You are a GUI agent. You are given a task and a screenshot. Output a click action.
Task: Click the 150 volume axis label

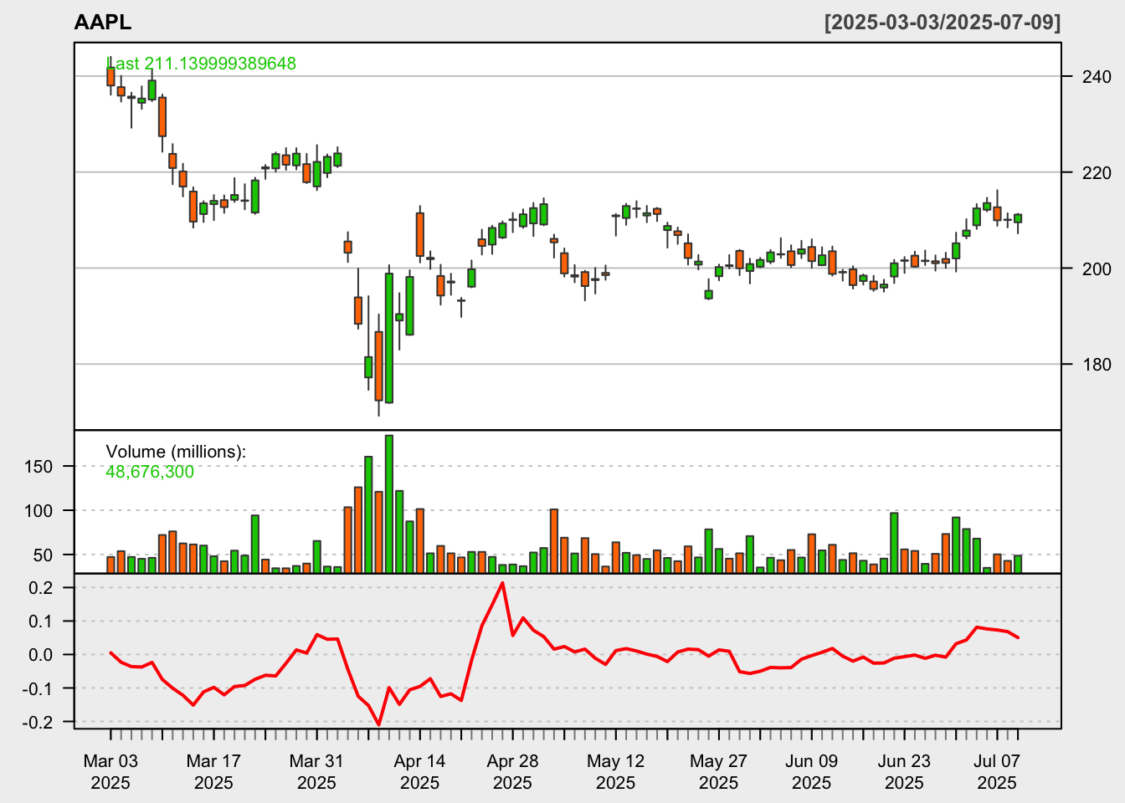point(39,467)
